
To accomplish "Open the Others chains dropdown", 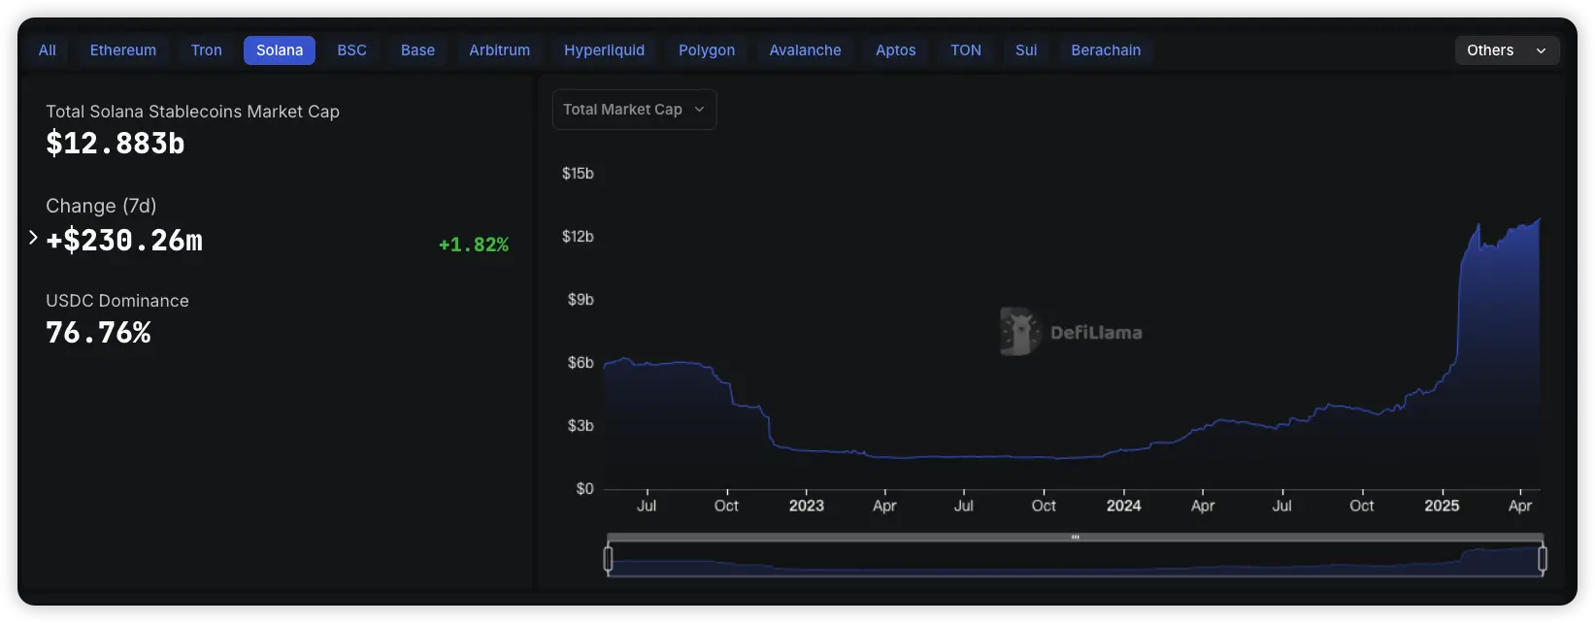I will tap(1506, 50).
